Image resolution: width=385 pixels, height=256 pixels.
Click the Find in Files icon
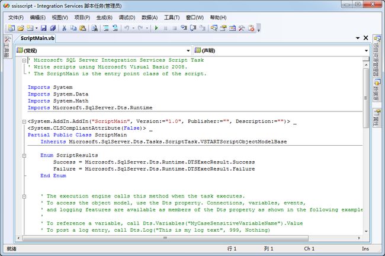click(95, 28)
